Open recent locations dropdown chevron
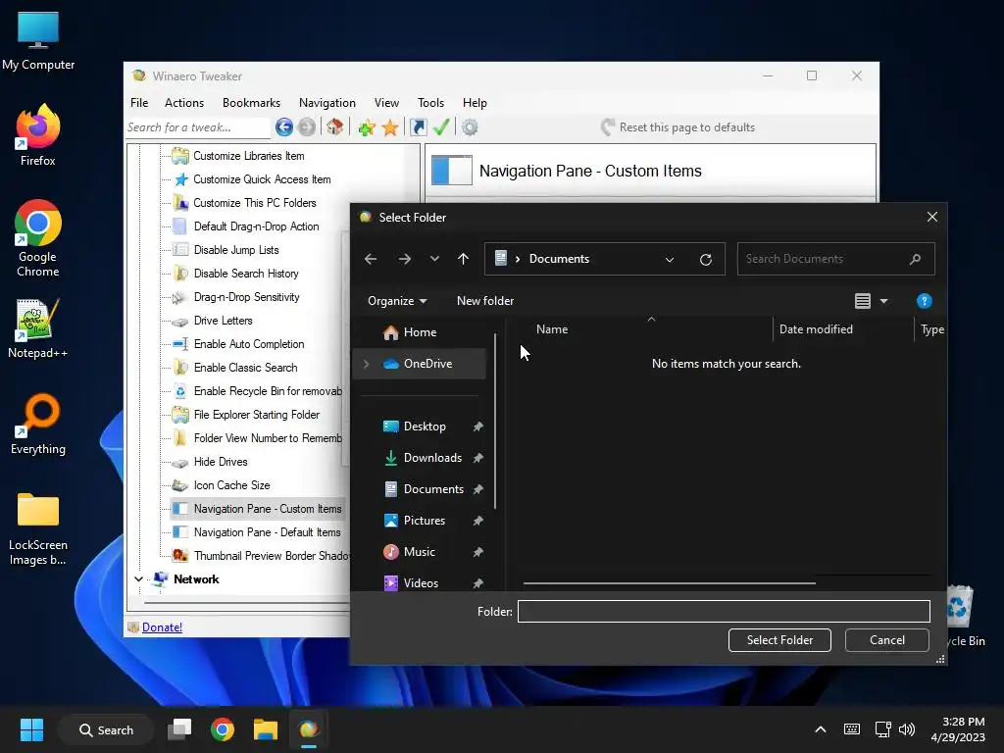Viewport: 1004px width, 753px height. [x=434, y=259]
